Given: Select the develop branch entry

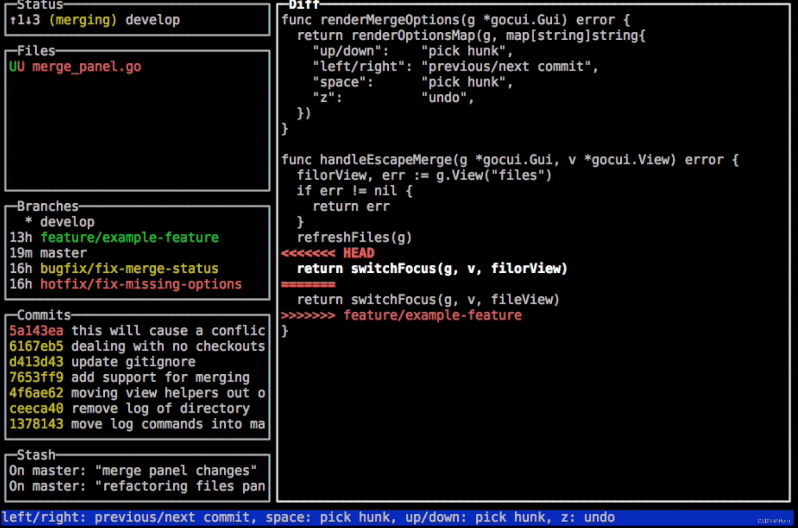Looking at the screenshot, I should pos(67,221).
